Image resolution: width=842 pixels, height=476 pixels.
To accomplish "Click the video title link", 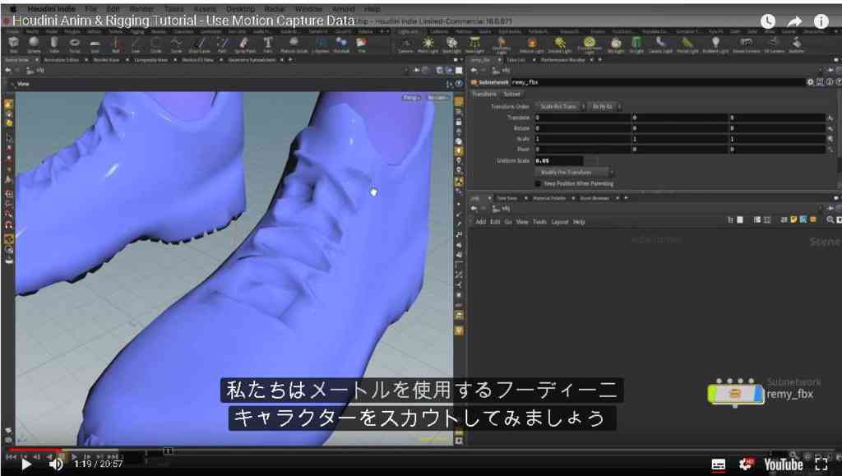I will click(x=183, y=21).
